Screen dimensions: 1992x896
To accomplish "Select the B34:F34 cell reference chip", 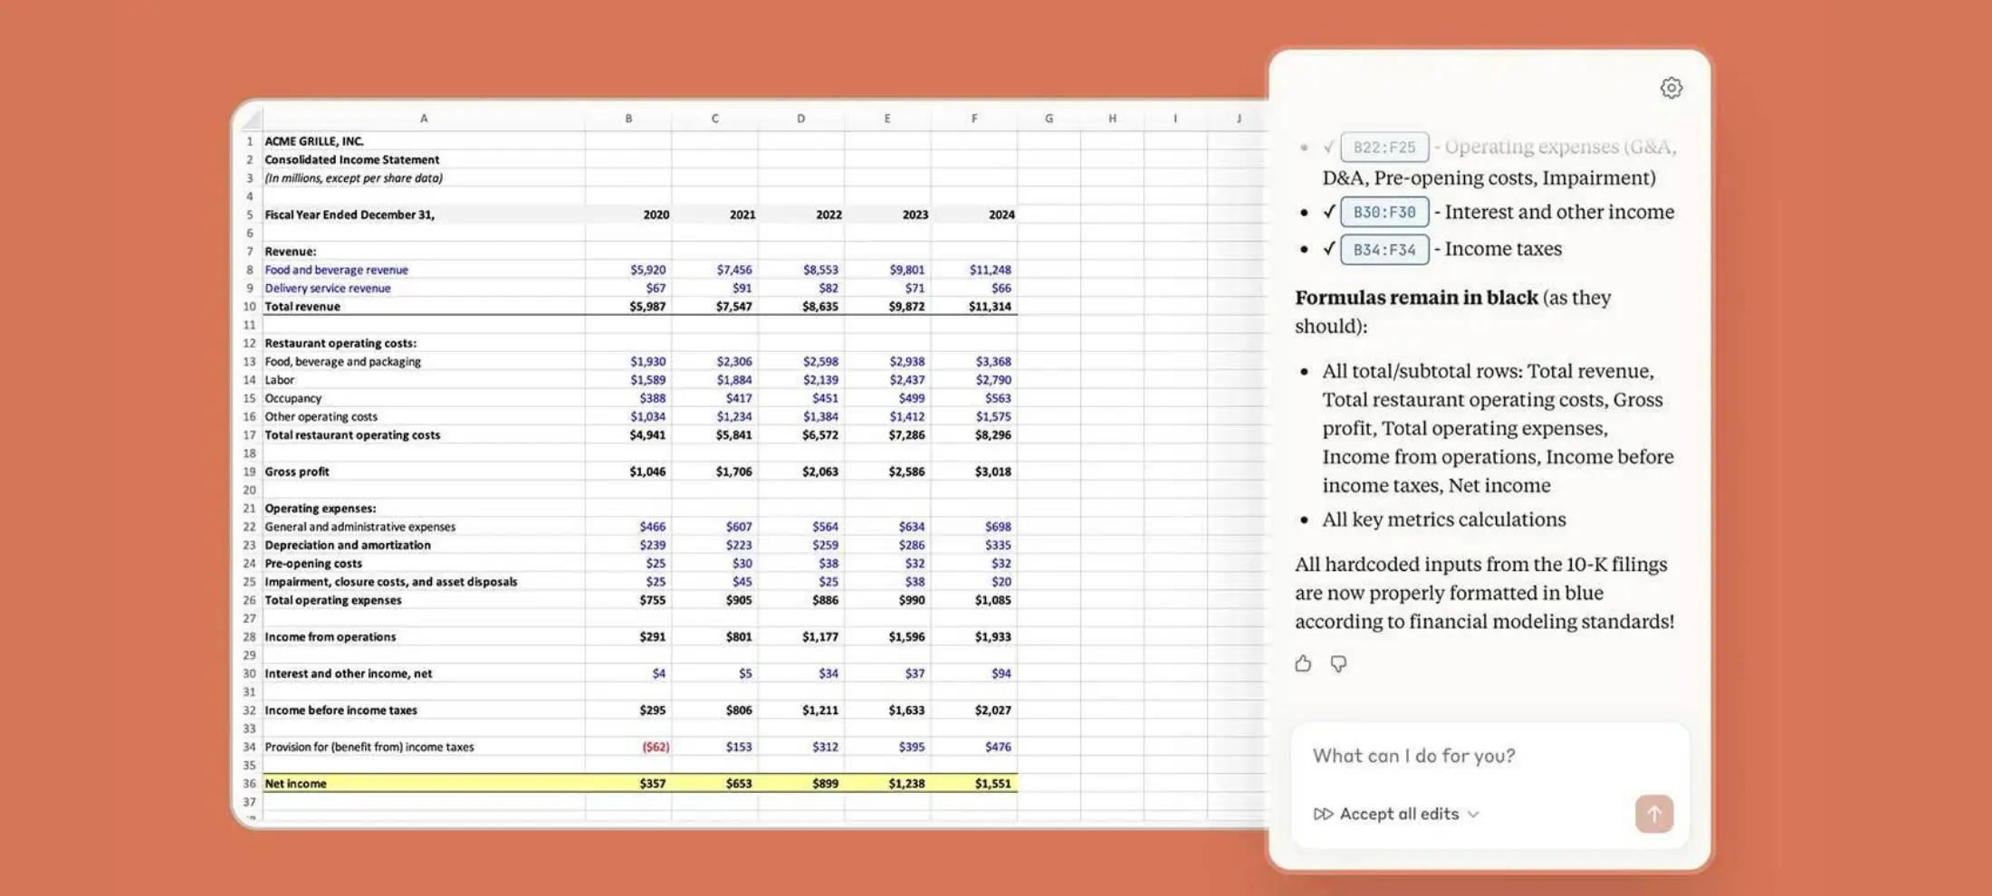I will click(x=1384, y=249).
